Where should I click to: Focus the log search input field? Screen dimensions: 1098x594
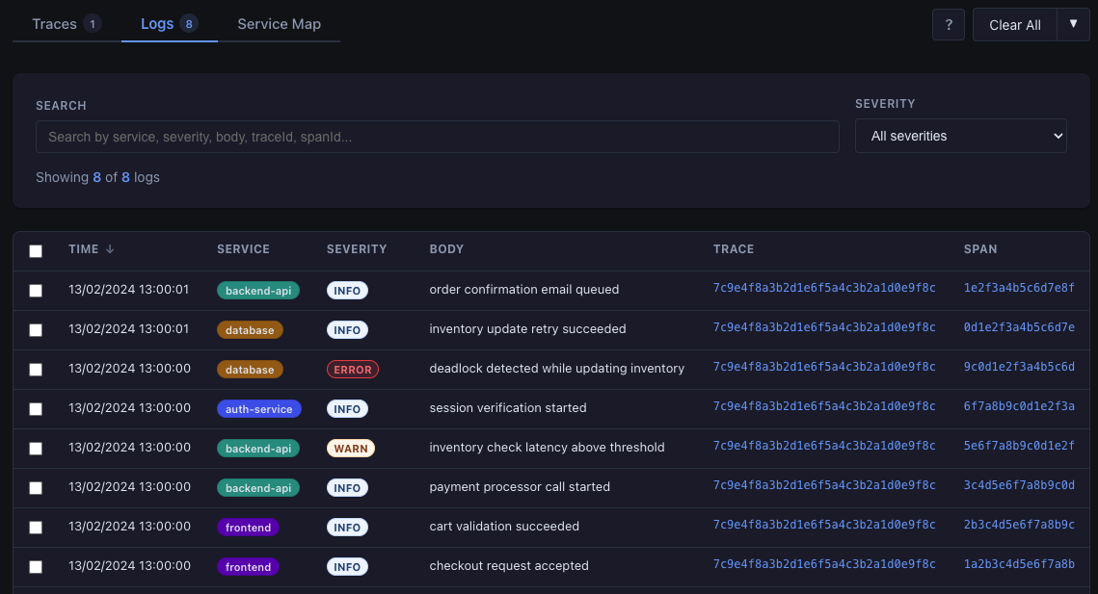(437, 137)
